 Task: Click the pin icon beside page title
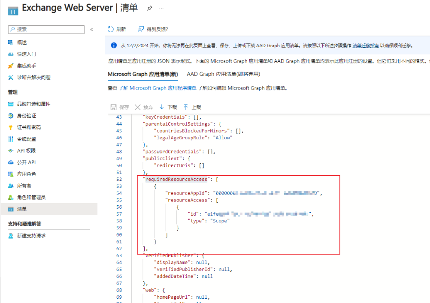point(149,8)
